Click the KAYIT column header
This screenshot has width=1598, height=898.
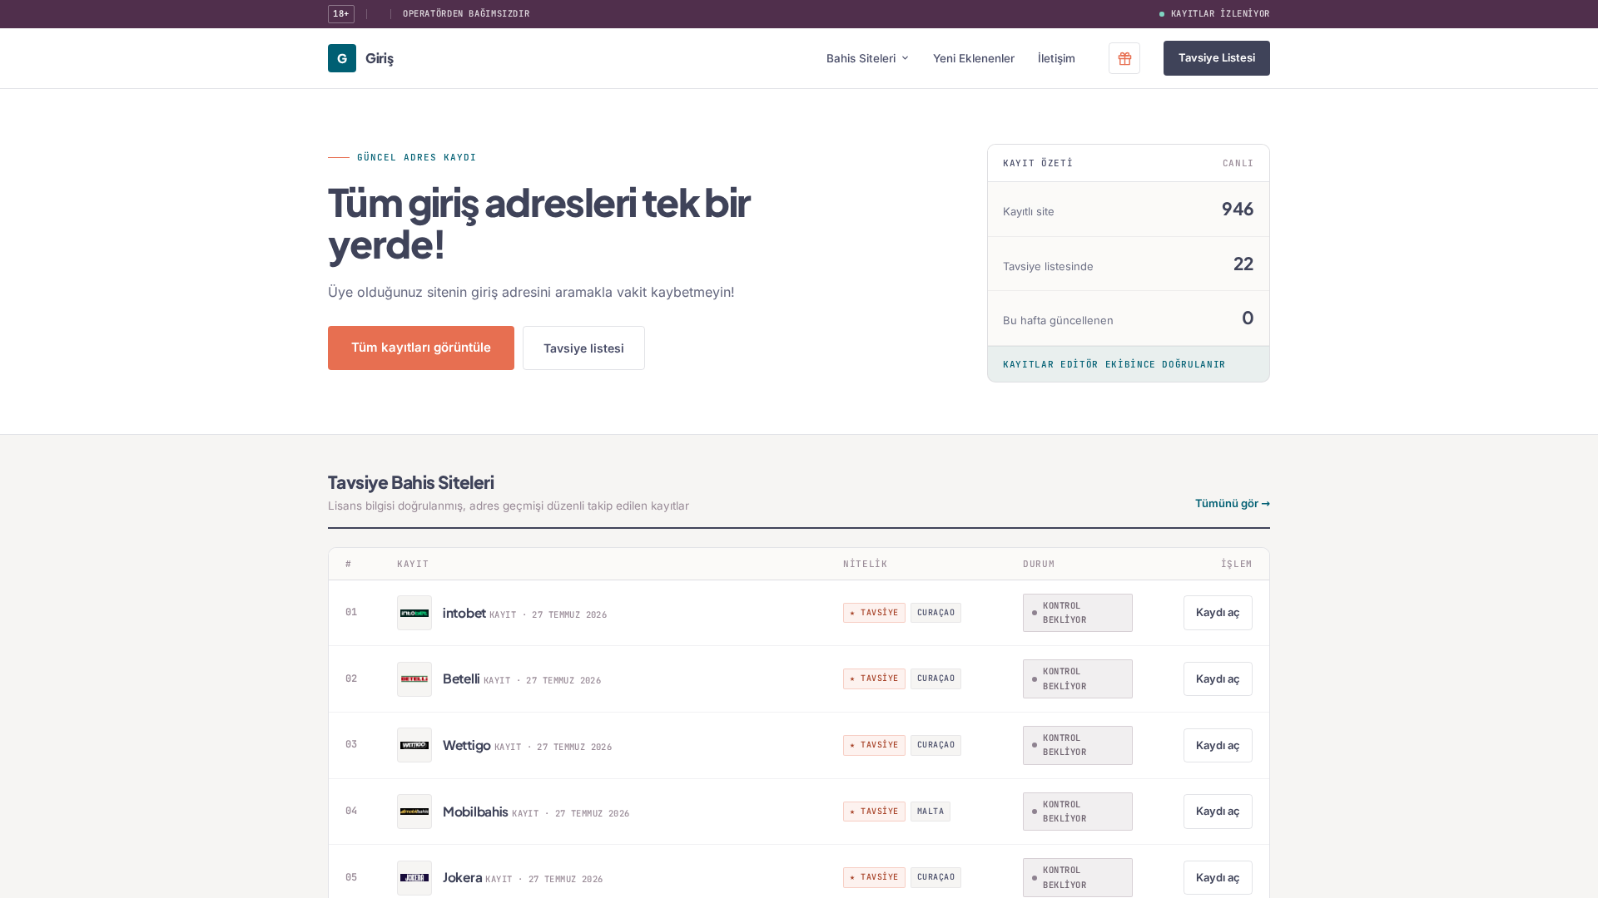pos(413,564)
